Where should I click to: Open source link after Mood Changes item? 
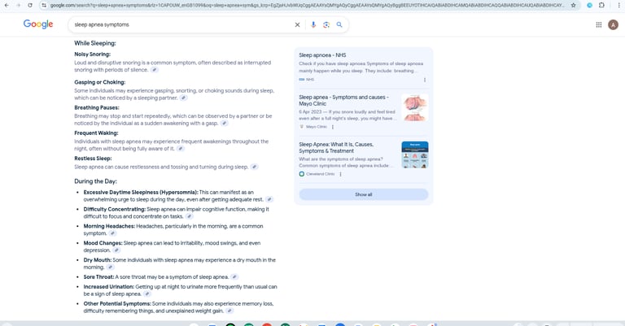(116, 250)
